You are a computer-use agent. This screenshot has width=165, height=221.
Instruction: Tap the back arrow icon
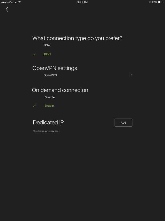pyautogui.click(x=7, y=10)
